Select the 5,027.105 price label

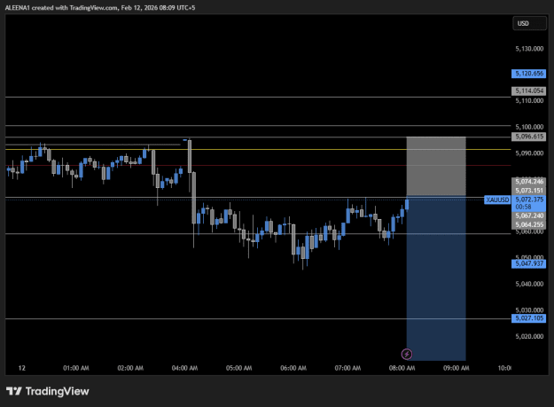(528, 318)
